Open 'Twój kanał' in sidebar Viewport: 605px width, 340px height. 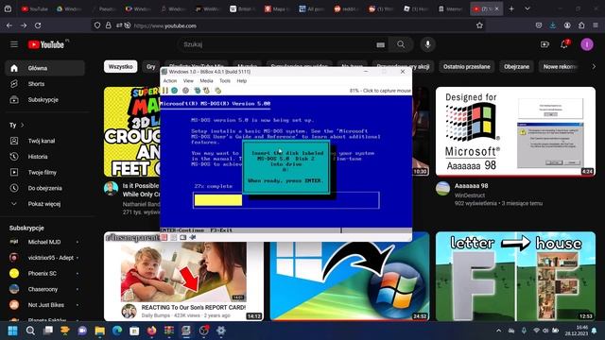point(44,141)
